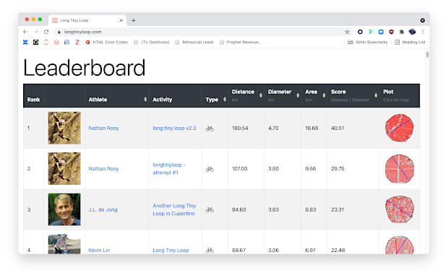Click the Plot column header
448x278 pixels.
388,92
